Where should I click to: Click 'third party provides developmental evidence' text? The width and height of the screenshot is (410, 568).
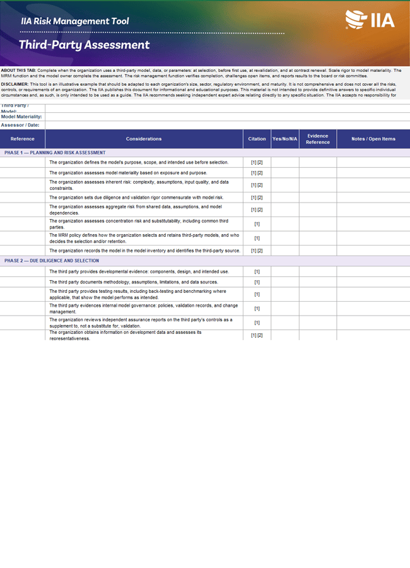click(x=139, y=271)
